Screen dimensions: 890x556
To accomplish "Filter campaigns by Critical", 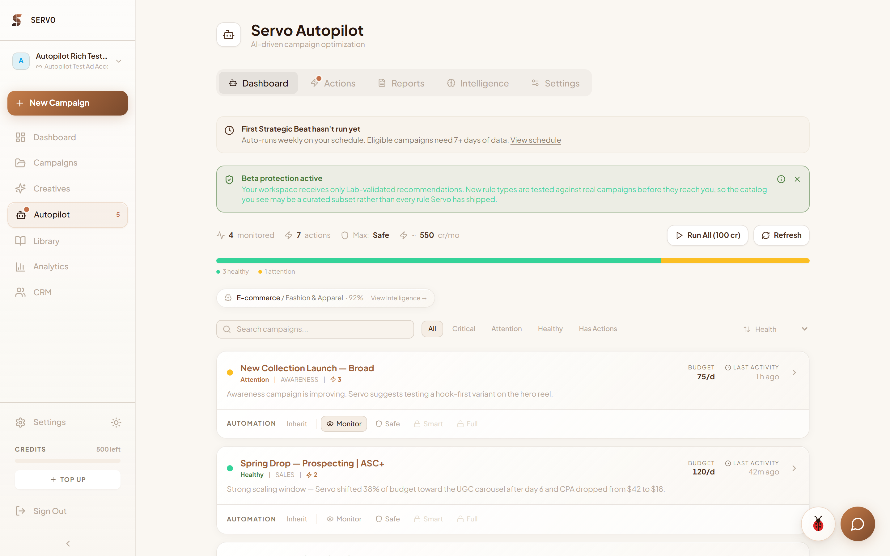I will 464,329.
